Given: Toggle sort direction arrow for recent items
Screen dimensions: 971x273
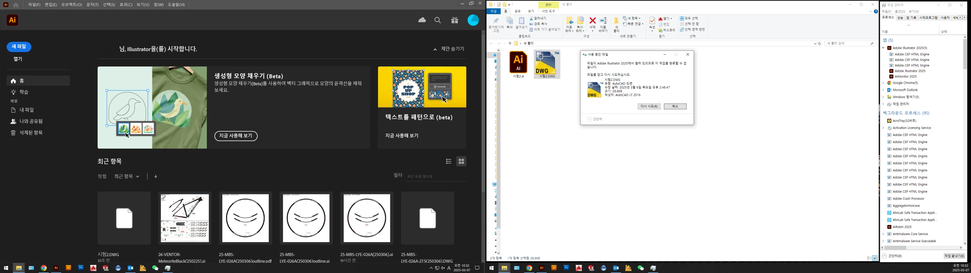Looking at the screenshot, I should (x=156, y=176).
